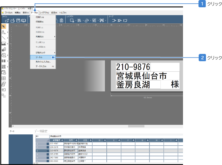Click the 宮城県仙台市 text on the label

(141, 76)
